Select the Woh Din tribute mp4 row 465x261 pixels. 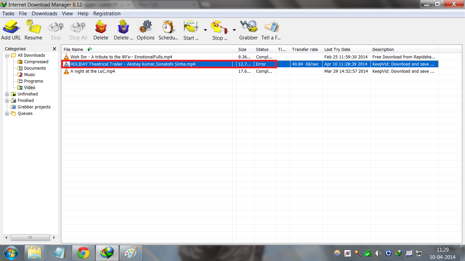250,57
